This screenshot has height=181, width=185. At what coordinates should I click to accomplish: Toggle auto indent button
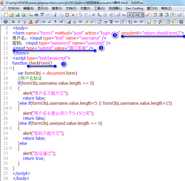(136, 15)
